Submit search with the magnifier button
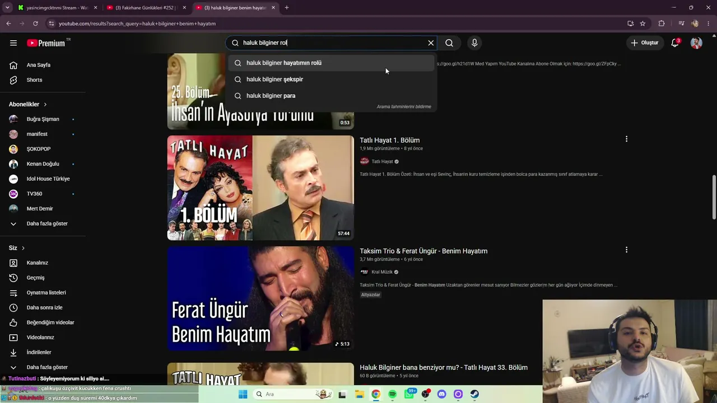 click(x=449, y=43)
